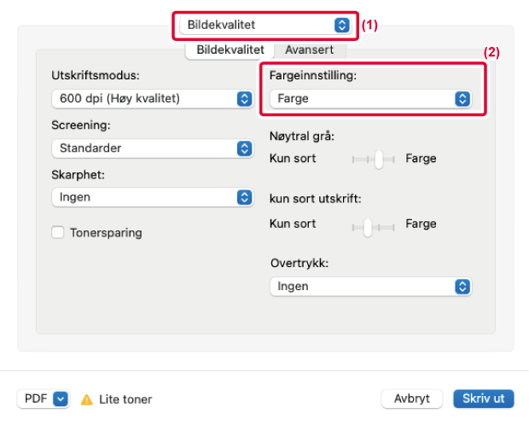The width and height of the screenshot is (529, 425).
Task: Click the Nøytral grå slider handle
Action: pyautogui.click(x=379, y=160)
